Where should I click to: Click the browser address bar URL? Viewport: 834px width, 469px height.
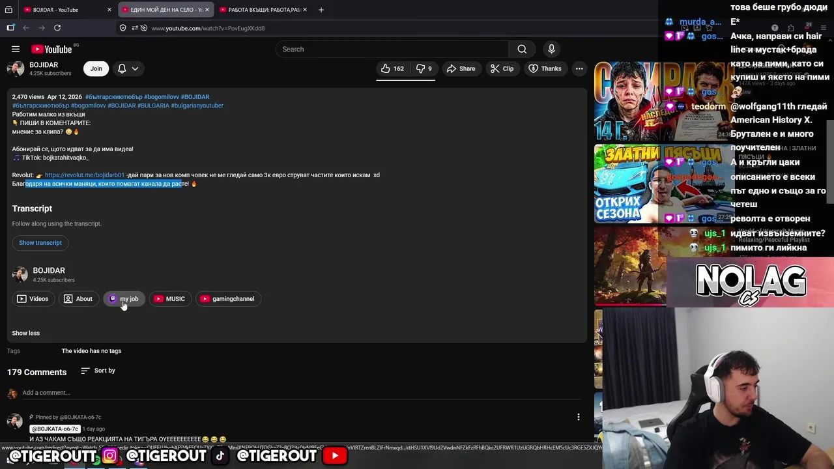208,28
